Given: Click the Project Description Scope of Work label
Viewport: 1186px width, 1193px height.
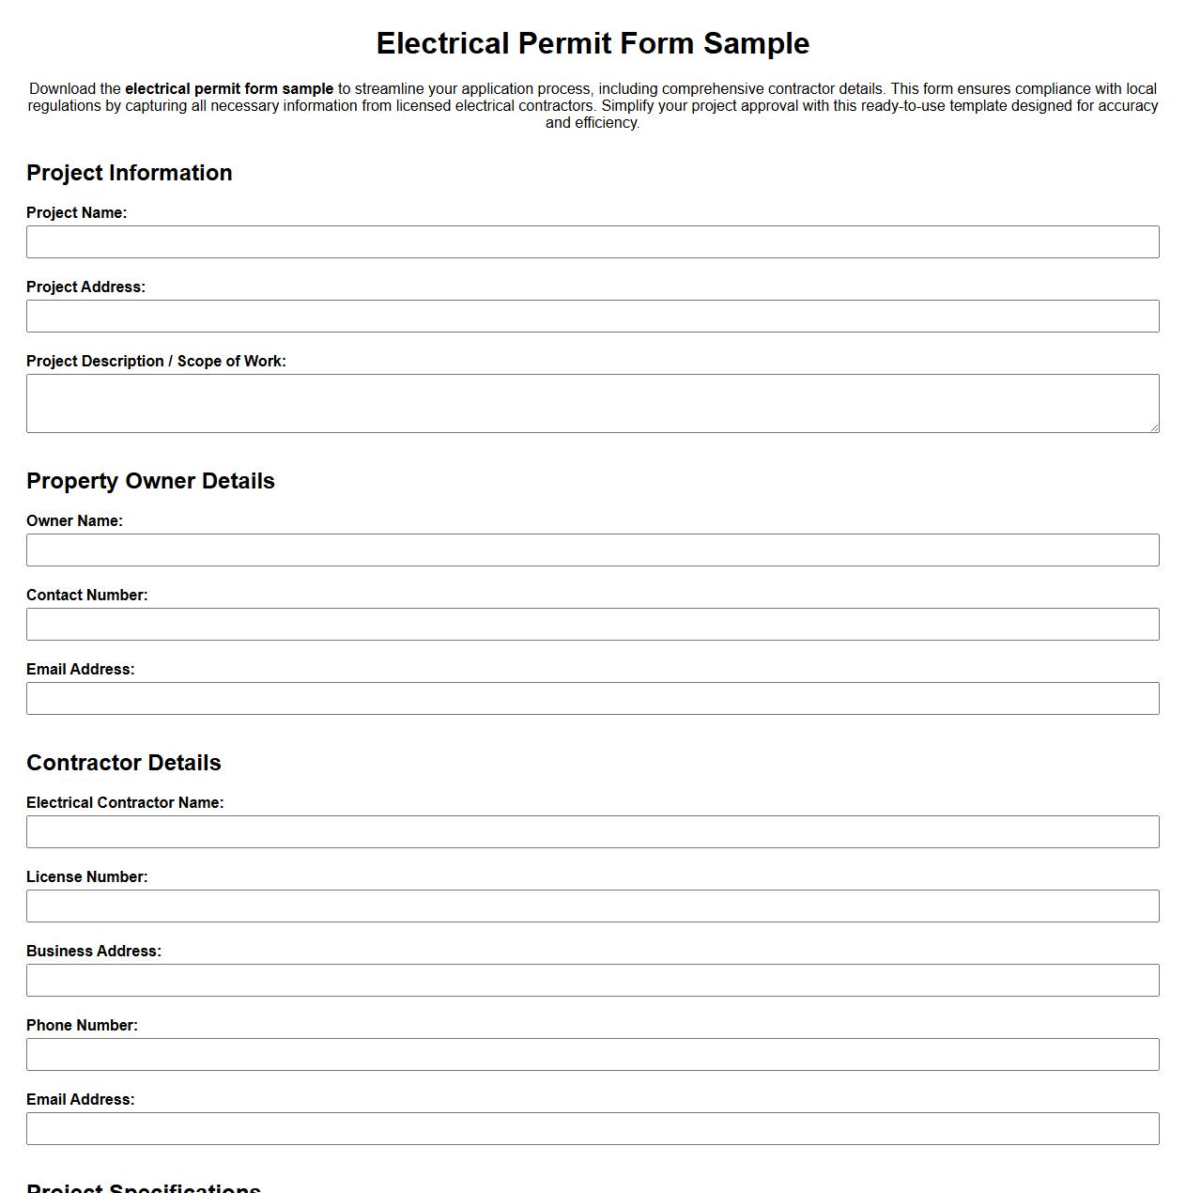Looking at the screenshot, I should pos(157,361).
